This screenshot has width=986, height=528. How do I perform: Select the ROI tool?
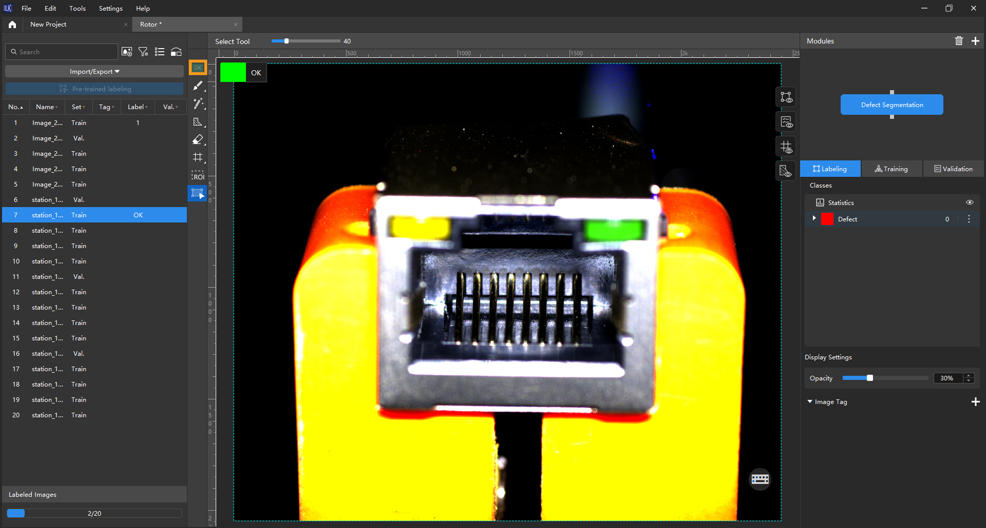click(198, 176)
